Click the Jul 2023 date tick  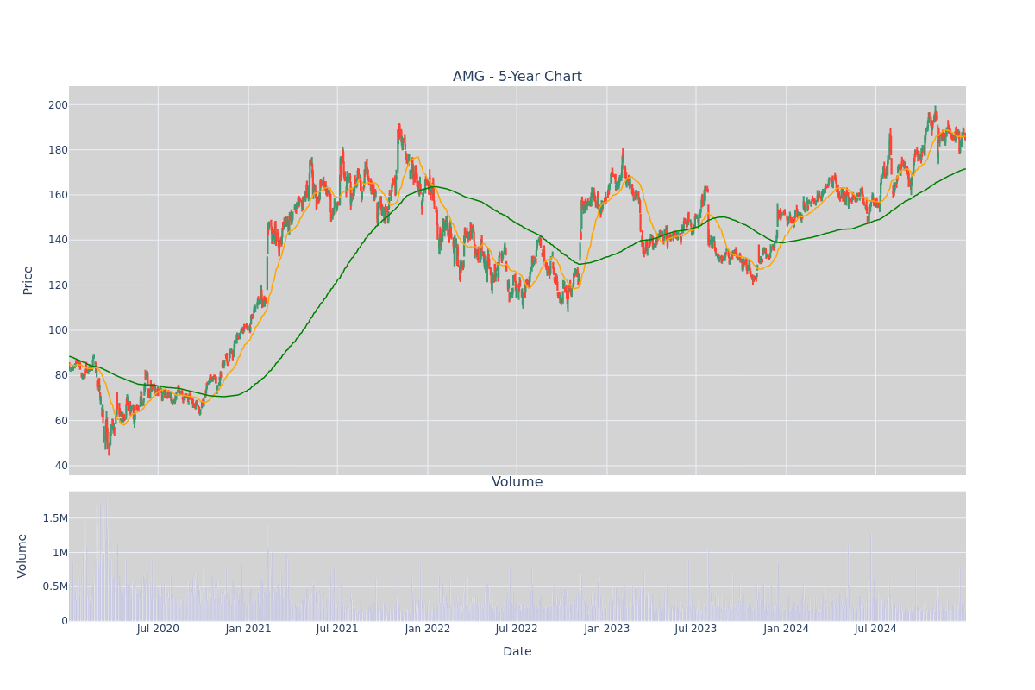click(696, 629)
